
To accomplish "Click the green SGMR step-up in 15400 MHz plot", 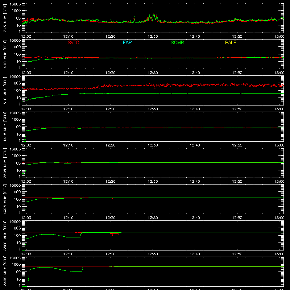I will point(82,269).
